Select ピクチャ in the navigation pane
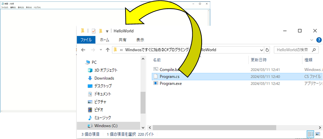The image size is (323, 139). pyautogui.click(x=100, y=102)
